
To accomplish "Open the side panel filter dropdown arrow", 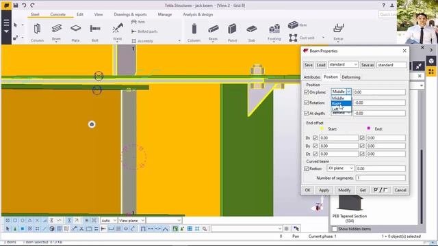I will pos(422,85).
